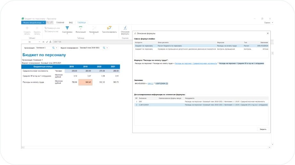The width and height of the screenshot is (295, 165).
Task: Click cell 983,73 in Расходы row
Action: point(113,82)
